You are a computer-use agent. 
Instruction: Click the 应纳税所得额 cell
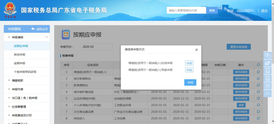pyautogui.click(x=130, y=98)
